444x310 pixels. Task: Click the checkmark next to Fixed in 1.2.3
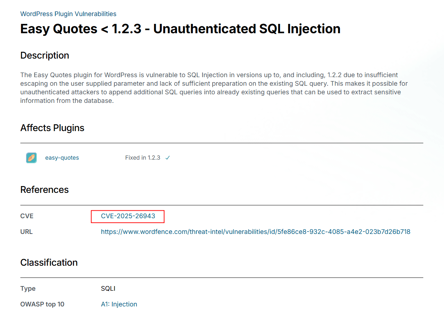click(x=168, y=158)
